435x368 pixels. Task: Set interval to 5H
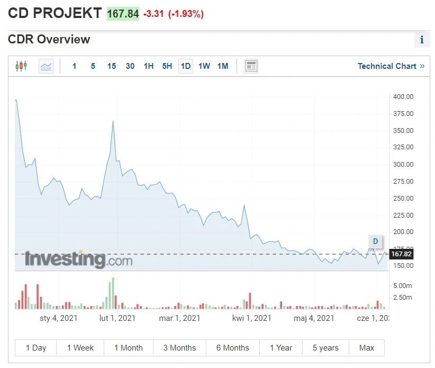(x=167, y=66)
